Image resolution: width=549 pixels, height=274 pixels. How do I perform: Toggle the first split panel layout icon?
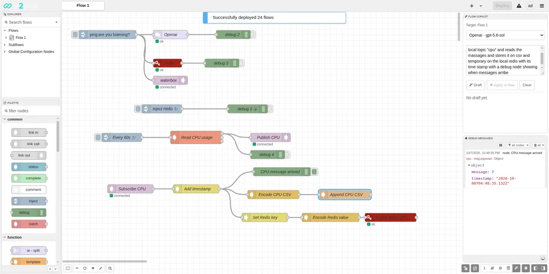tap(535, 268)
